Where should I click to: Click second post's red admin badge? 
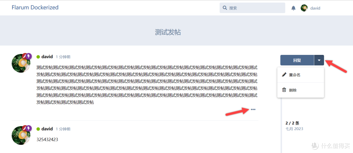tap(24, 128)
